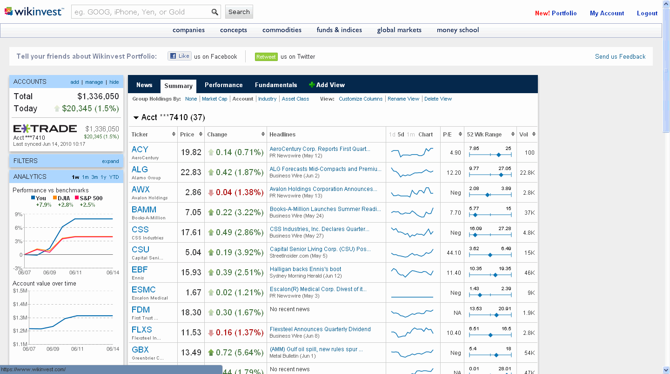Collapse the Acct ***7410 group triangle
This screenshot has height=374, width=670.
point(136,118)
